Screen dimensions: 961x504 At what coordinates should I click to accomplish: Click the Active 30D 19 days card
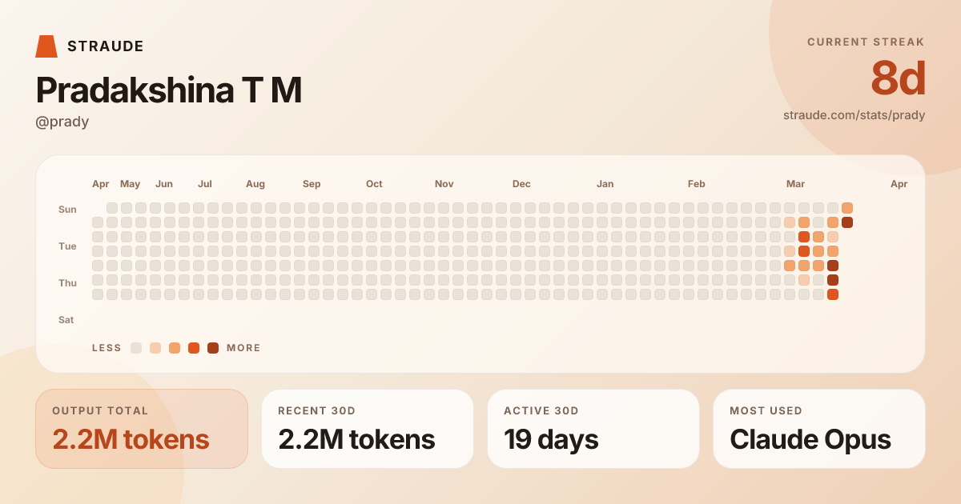click(593, 429)
